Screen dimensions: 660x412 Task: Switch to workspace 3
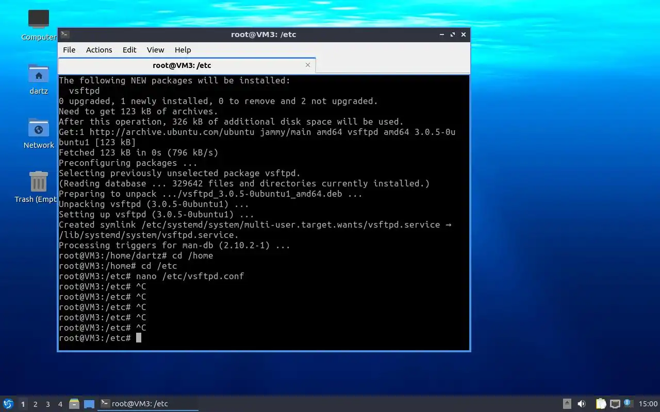point(47,404)
